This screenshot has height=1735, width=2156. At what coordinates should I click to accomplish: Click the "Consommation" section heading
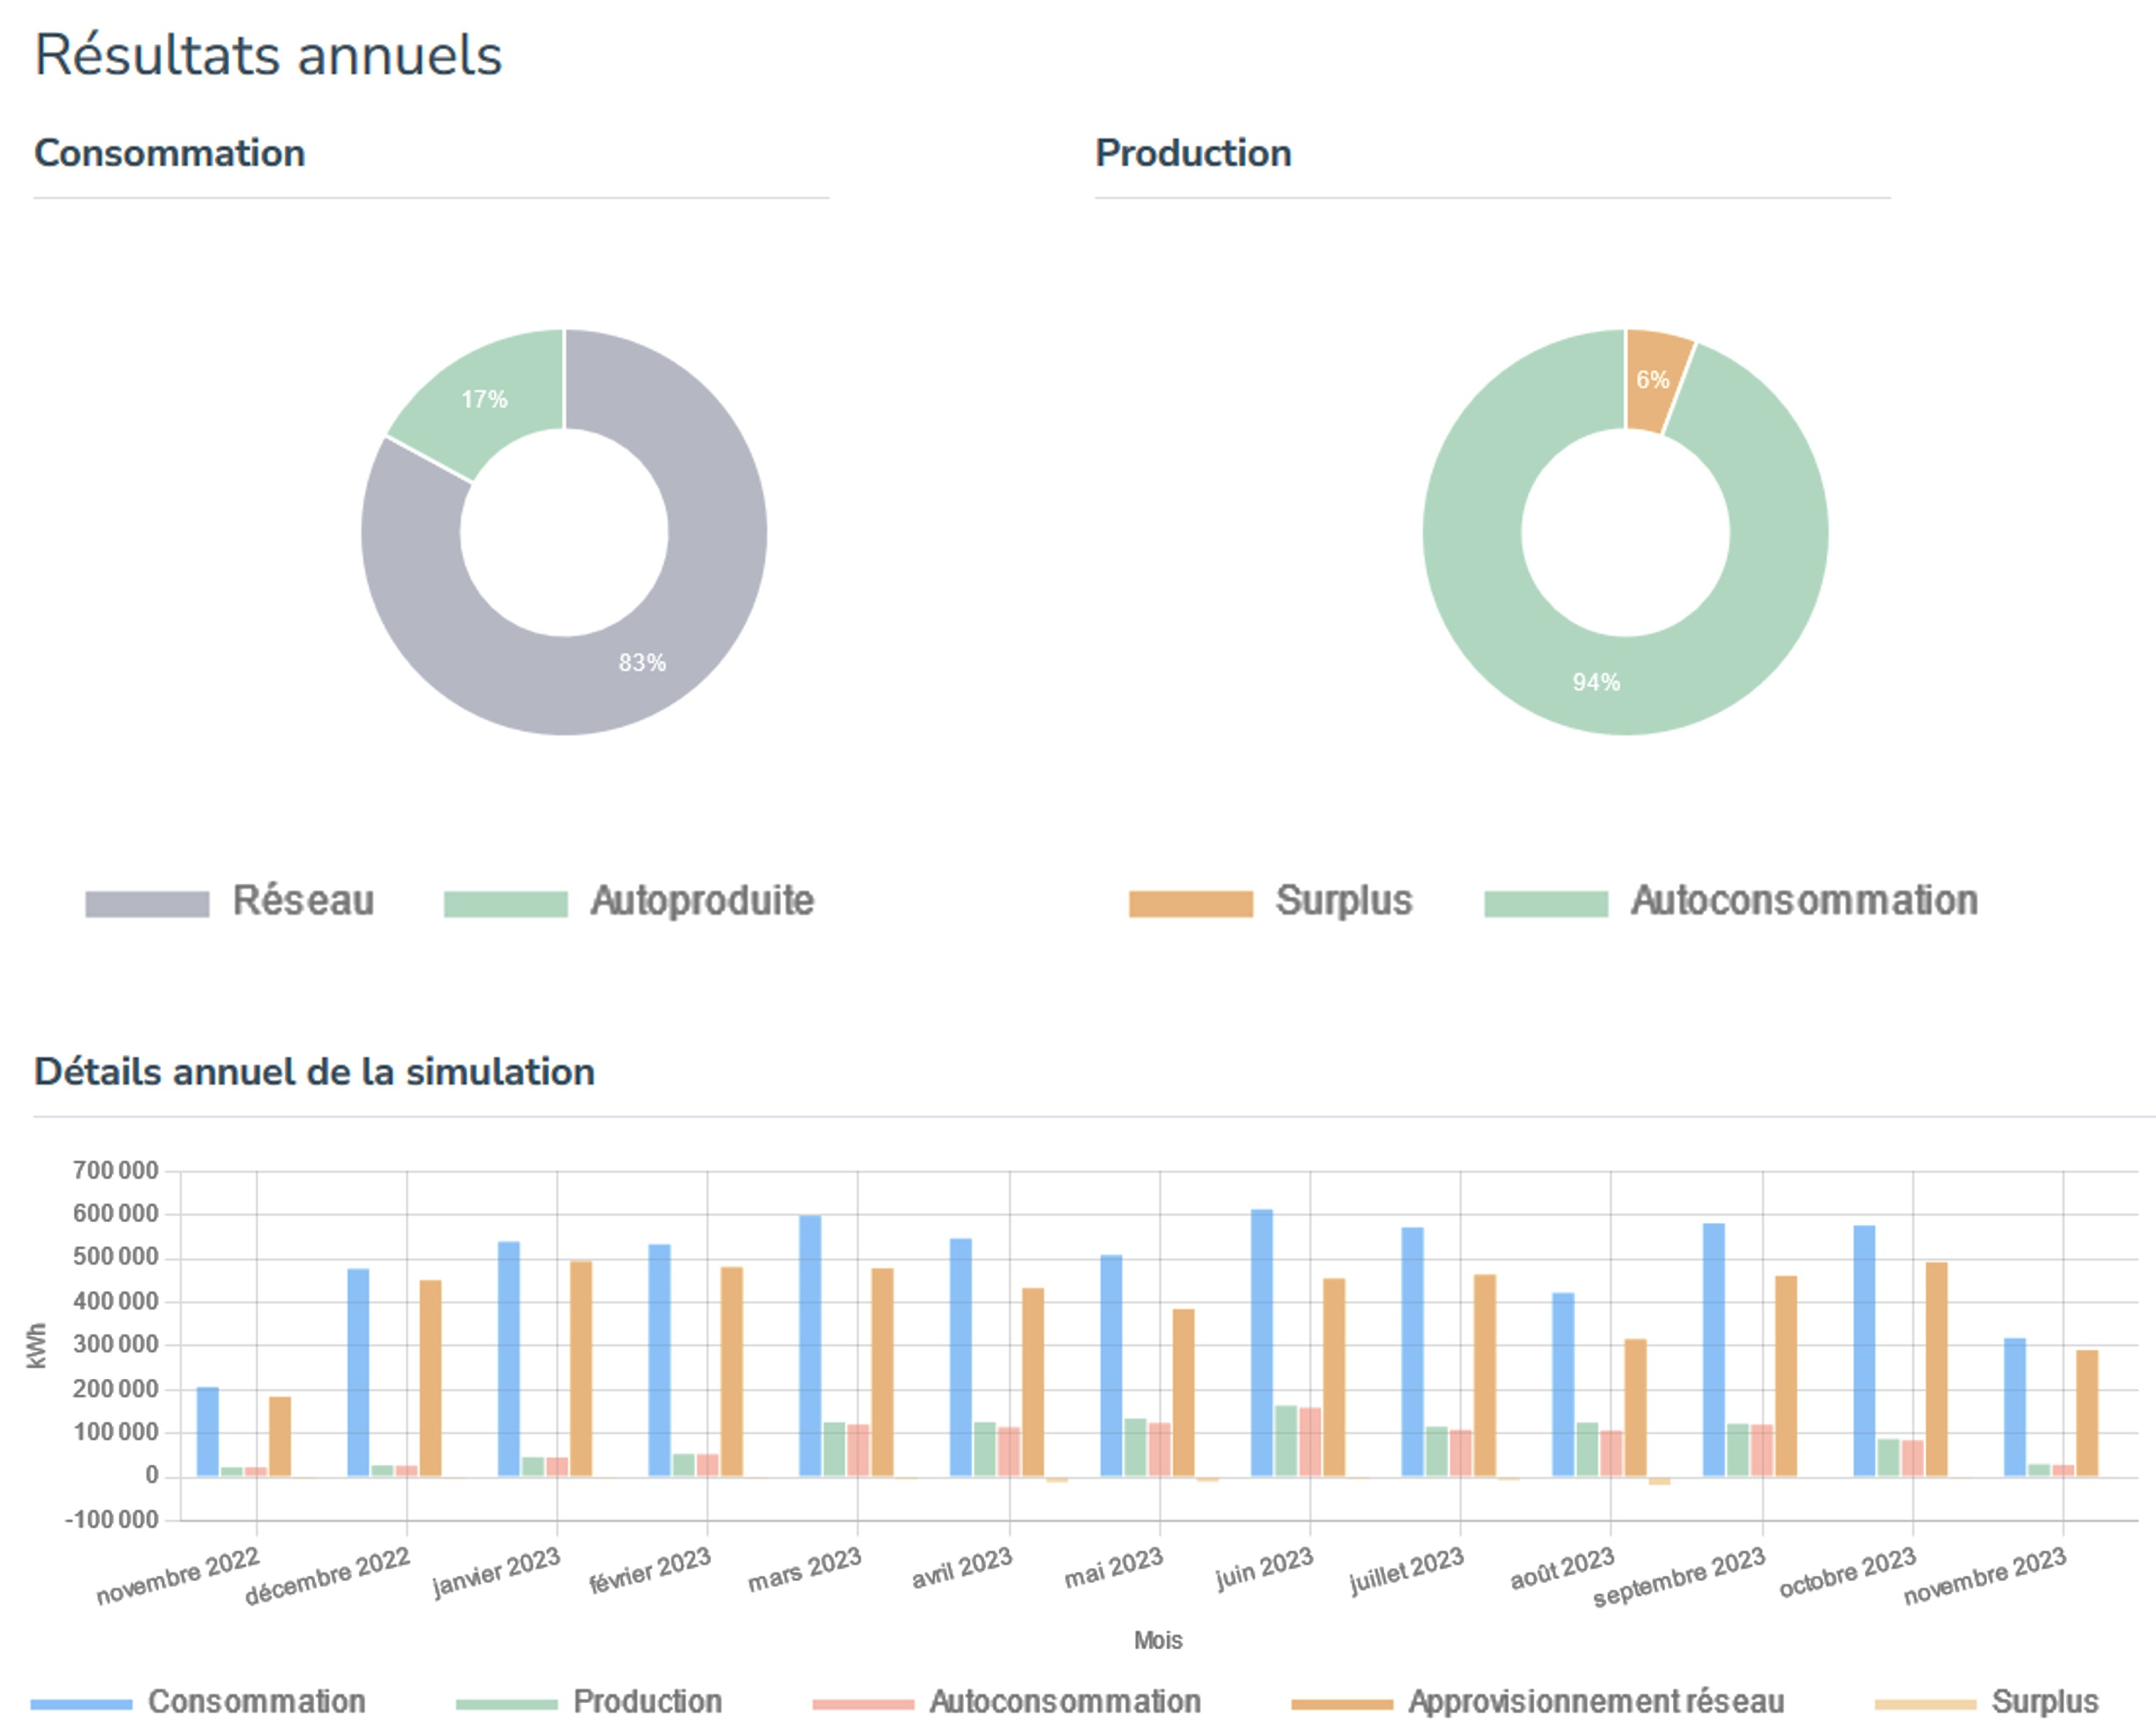point(170,153)
